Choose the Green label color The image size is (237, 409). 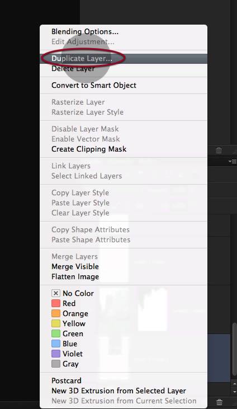(56, 333)
